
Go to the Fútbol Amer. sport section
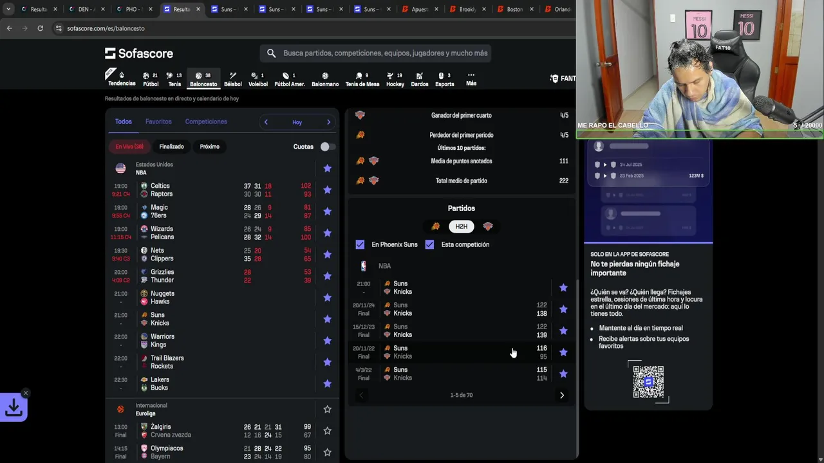pyautogui.click(x=290, y=79)
